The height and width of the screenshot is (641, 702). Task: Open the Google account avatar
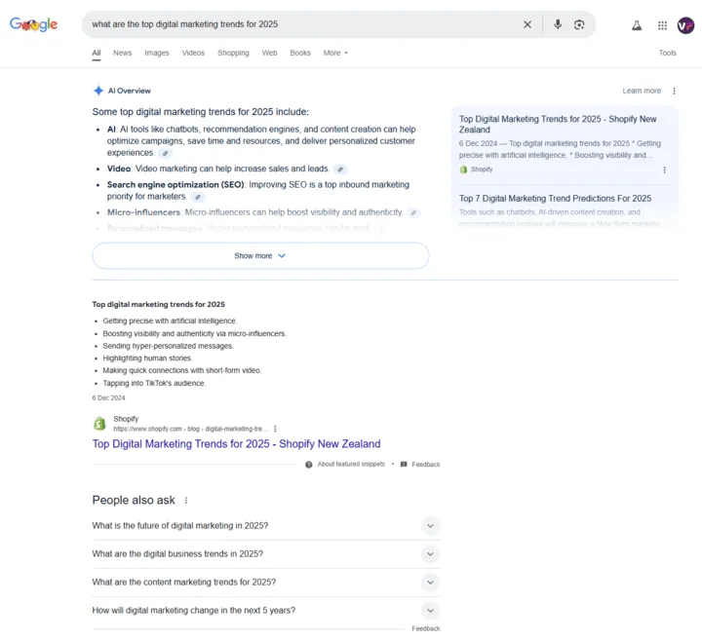685,25
